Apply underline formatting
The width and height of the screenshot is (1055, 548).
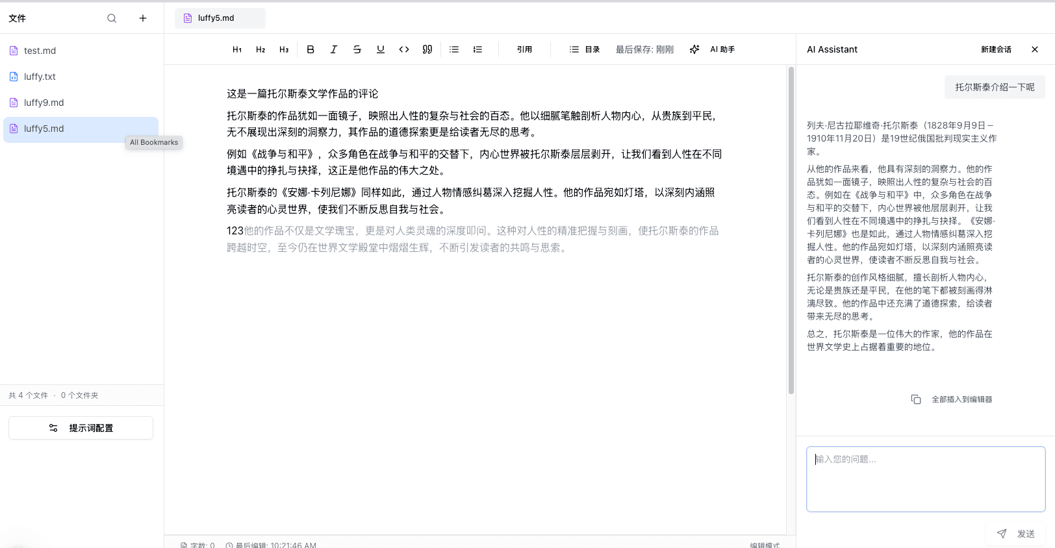point(381,49)
